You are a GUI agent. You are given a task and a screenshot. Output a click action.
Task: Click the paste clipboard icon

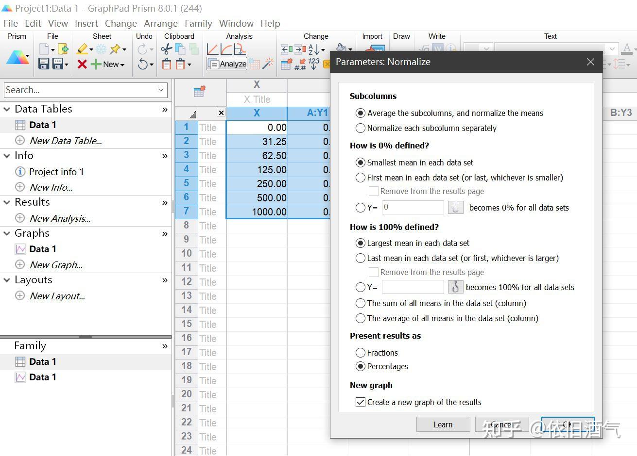pos(167,64)
